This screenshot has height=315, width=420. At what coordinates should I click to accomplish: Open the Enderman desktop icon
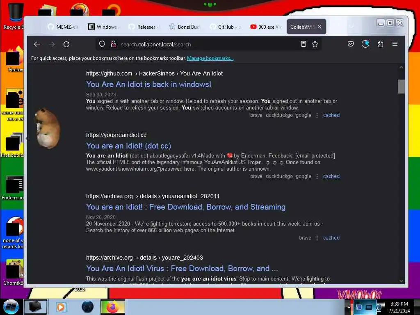coord(13,187)
